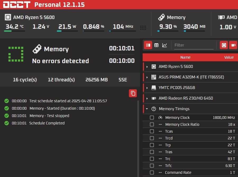Viewport: 238px width, 177px height.
Task: Switch to the graph view mode icon
Action: tap(165, 45)
